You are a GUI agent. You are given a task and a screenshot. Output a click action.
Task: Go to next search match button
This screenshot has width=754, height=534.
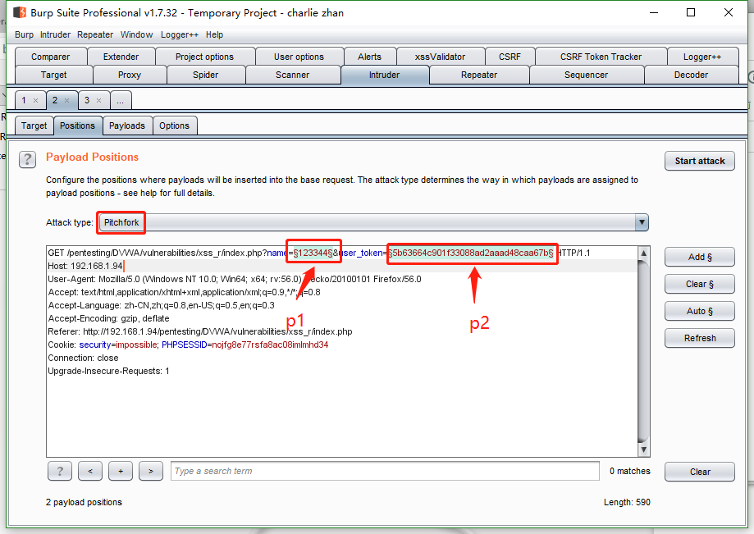coord(151,471)
